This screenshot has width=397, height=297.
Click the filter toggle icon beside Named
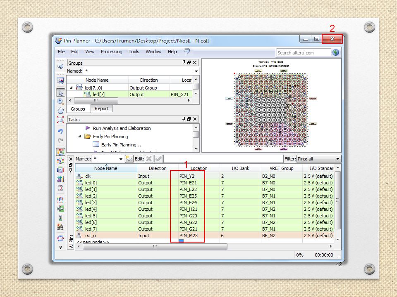(129, 159)
